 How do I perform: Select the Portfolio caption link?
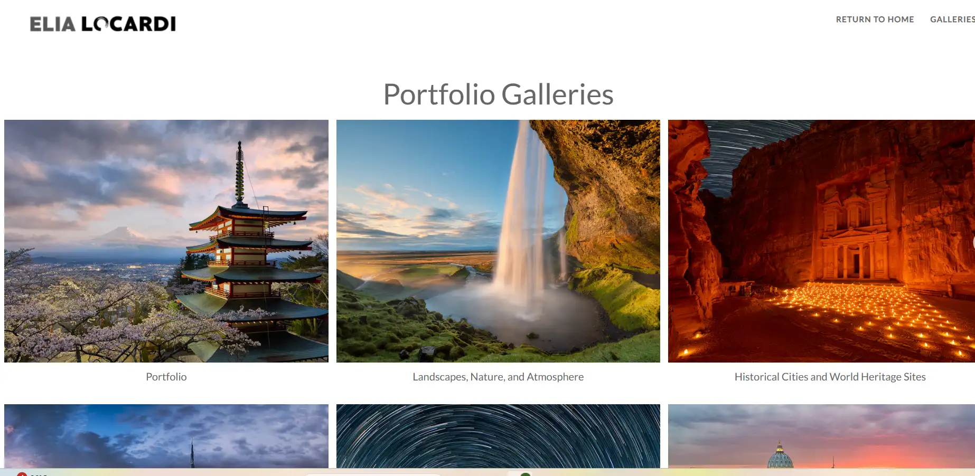166,377
